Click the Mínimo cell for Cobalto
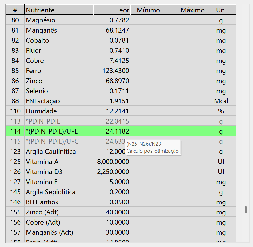Screen dimensions: 253x247 point(146,40)
